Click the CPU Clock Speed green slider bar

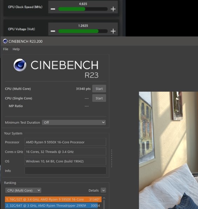pos(83,9)
